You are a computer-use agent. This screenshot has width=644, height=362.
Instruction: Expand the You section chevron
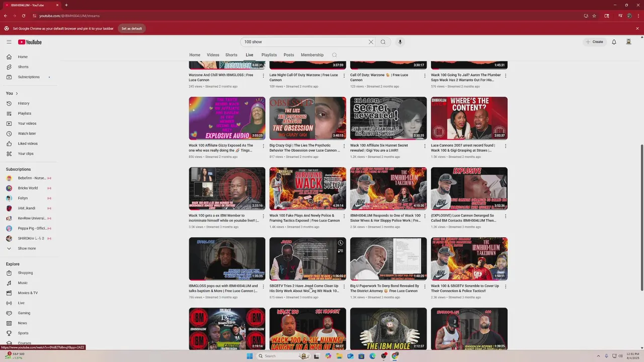coord(17,94)
